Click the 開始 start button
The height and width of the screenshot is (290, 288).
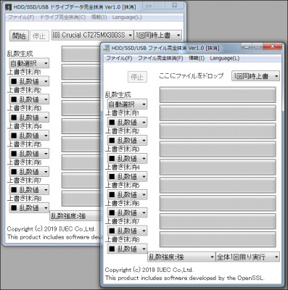click(x=19, y=36)
